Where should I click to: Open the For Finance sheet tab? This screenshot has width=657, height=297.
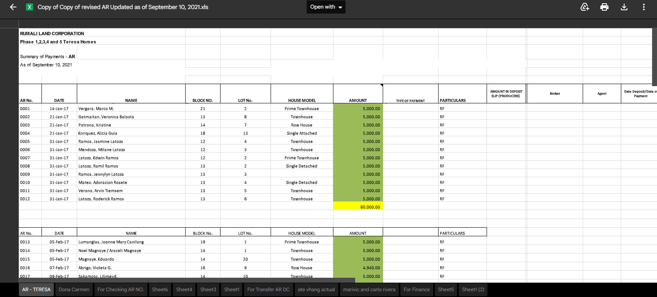click(417, 290)
